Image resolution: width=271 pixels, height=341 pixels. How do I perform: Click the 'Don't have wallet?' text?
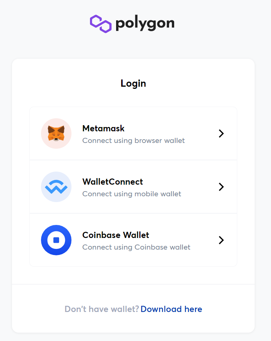click(x=102, y=309)
